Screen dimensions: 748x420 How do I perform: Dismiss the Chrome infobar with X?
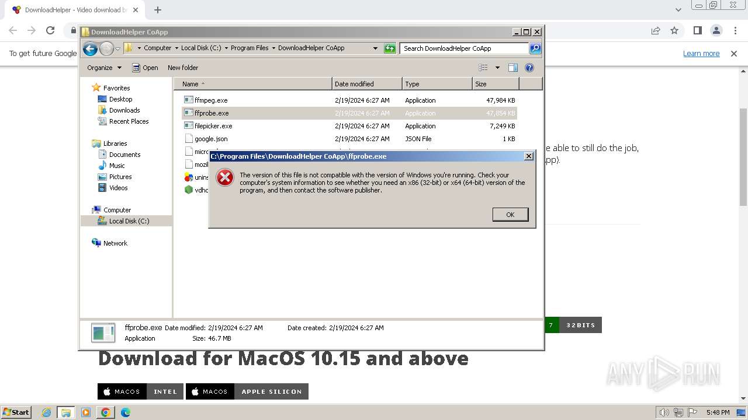pos(734,54)
